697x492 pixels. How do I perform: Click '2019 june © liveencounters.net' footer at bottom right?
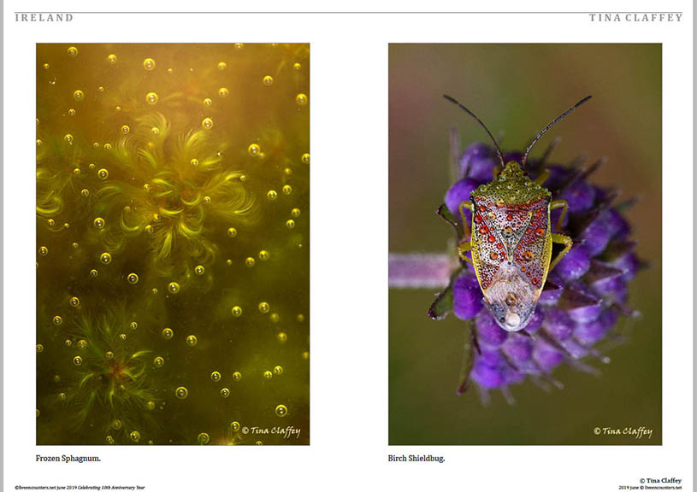click(x=650, y=488)
